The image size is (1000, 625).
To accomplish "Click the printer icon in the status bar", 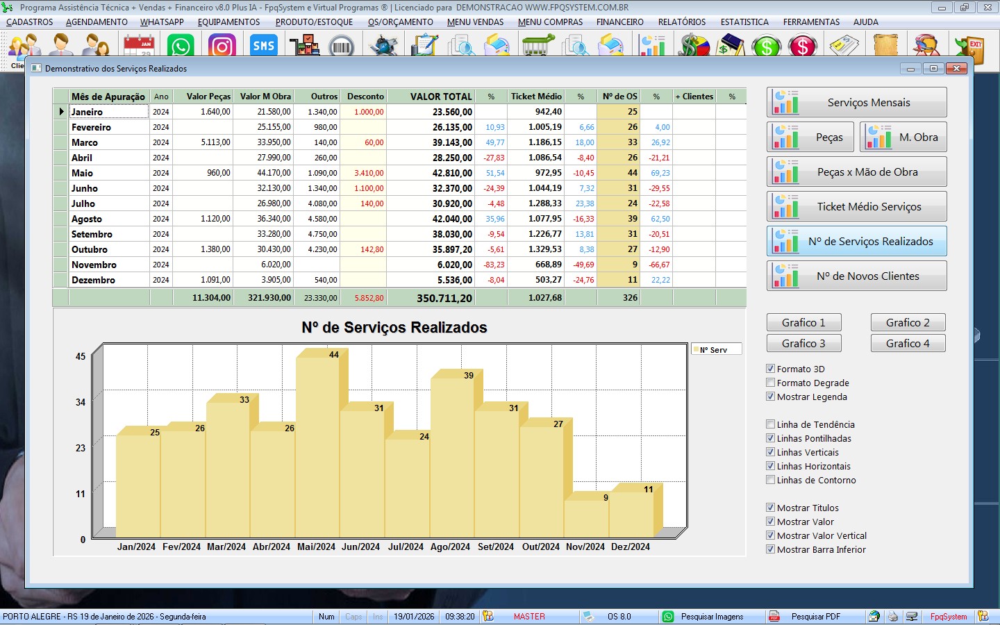I will [x=893, y=617].
